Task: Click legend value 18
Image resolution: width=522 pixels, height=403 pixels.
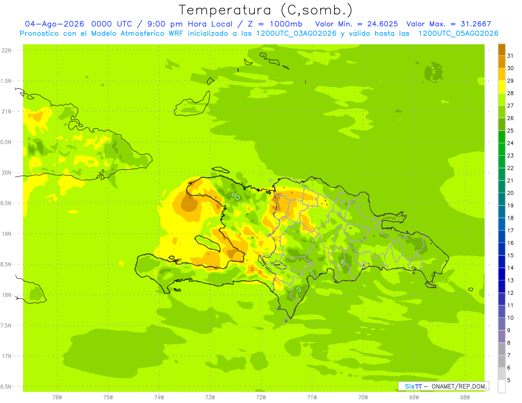Action: [511, 218]
